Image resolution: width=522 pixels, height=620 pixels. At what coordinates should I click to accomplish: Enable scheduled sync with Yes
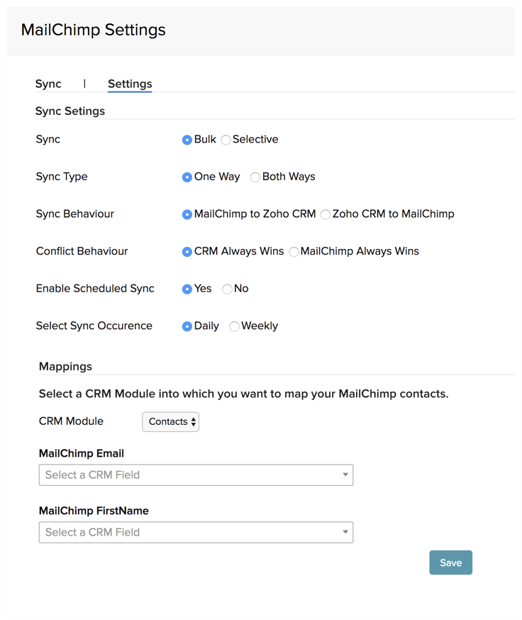click(187, 289)
